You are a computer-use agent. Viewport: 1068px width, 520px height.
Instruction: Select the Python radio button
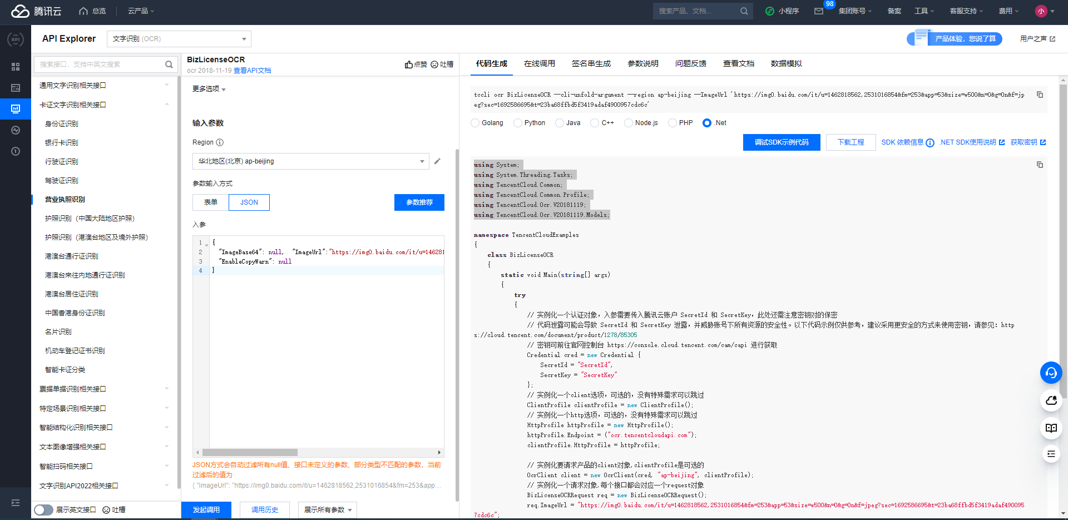(518, 123)
